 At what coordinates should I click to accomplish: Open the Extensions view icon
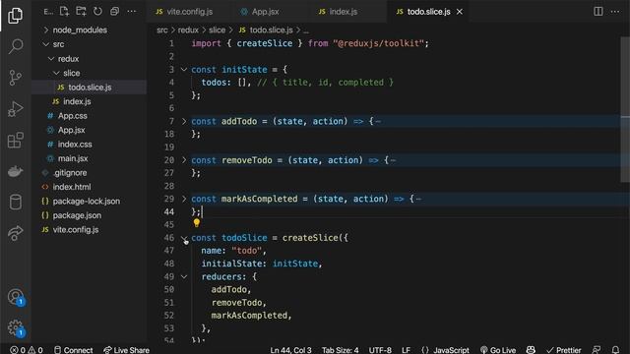coord(16,140)
